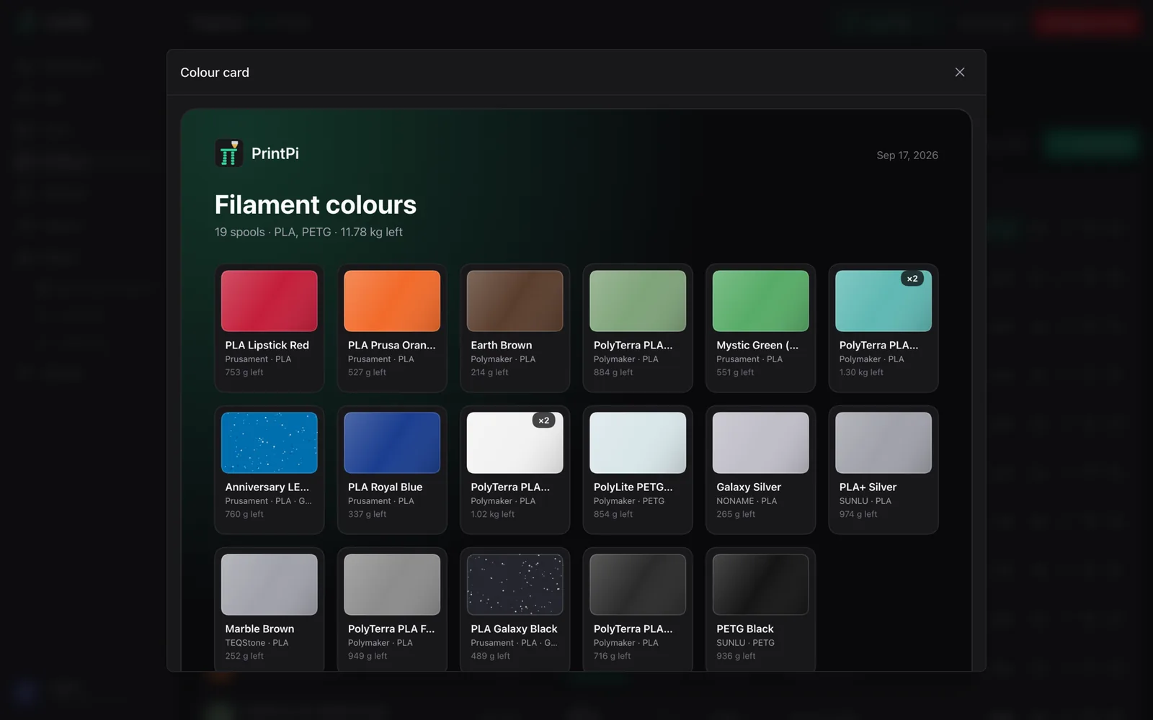Close the Colour card dialog

[x=959, y=72]
